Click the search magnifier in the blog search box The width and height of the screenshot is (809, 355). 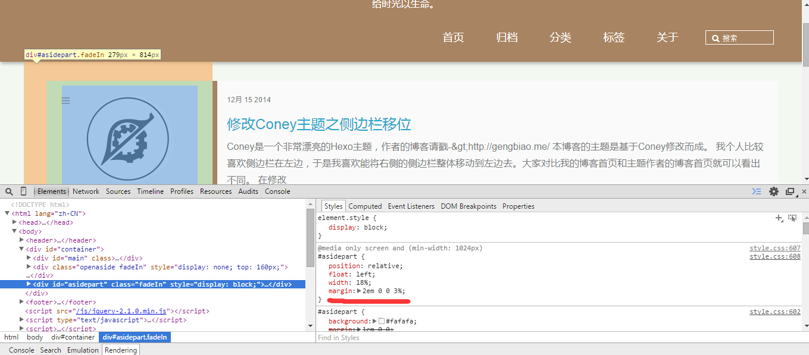(716, 38)
